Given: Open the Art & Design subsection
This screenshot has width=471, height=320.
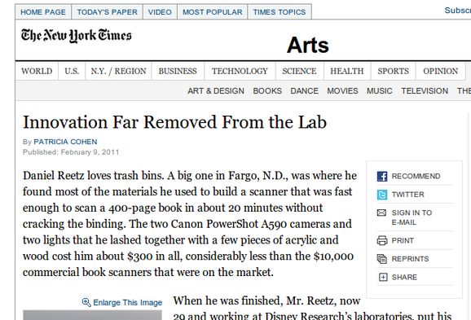Looking at the screenshot, I should coord(216,91).
